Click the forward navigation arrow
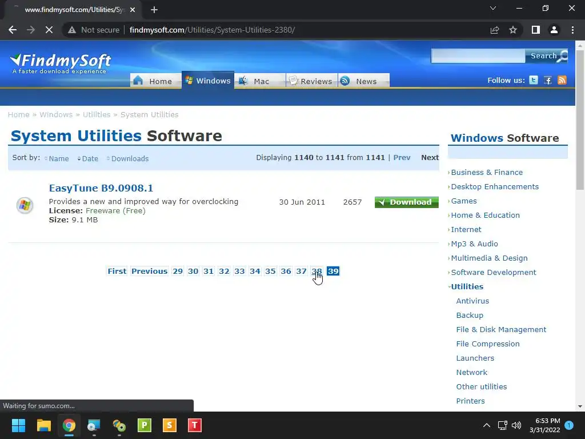Viewport: 585px width, 439px height. (31, 30)
